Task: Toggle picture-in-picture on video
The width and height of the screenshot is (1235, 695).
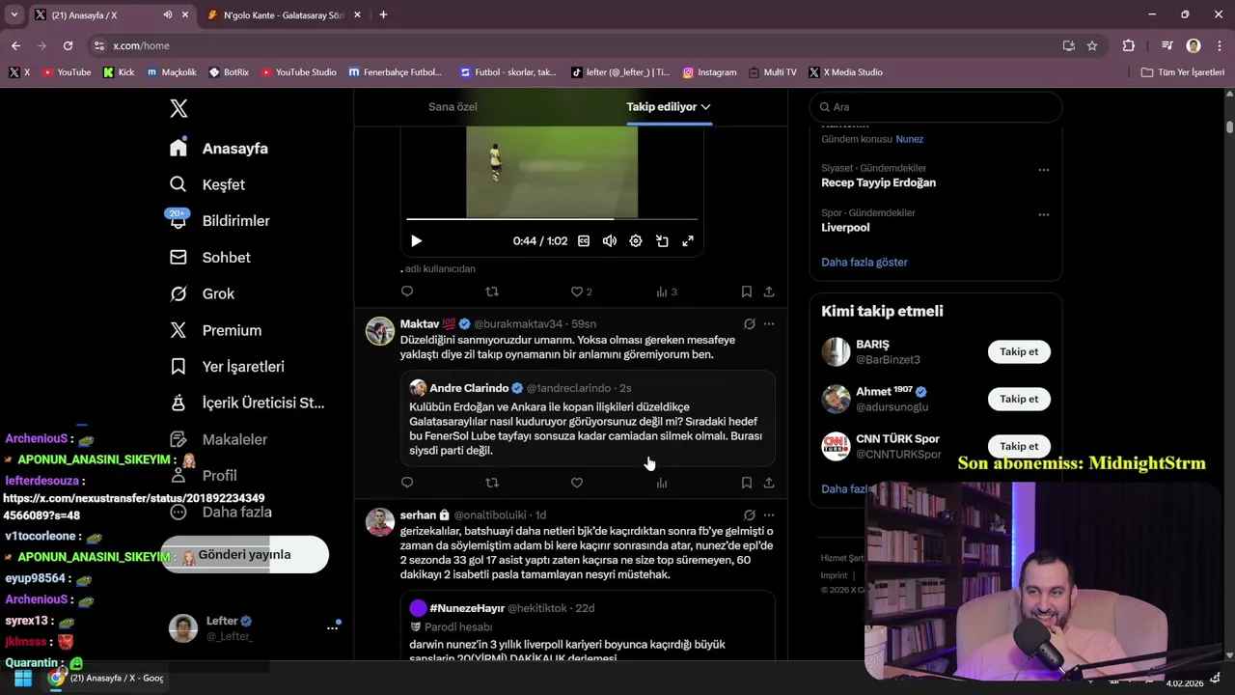Action: [x=662, y=241]
